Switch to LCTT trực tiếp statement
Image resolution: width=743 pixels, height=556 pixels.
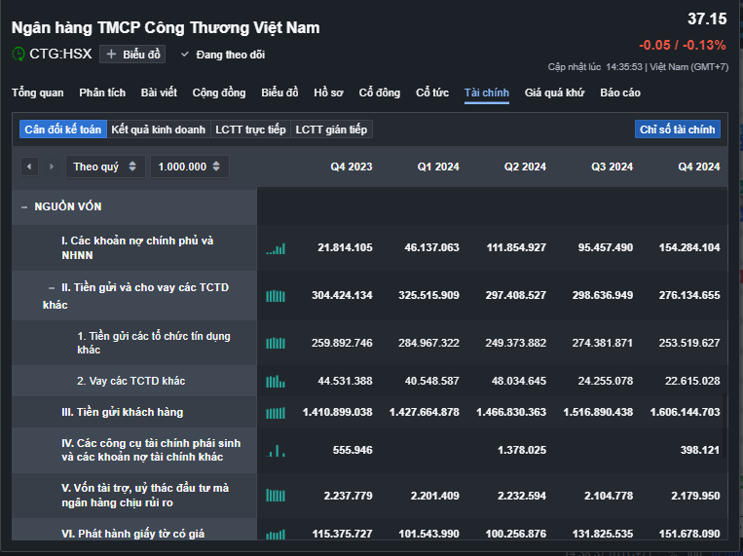pos(250,130)
